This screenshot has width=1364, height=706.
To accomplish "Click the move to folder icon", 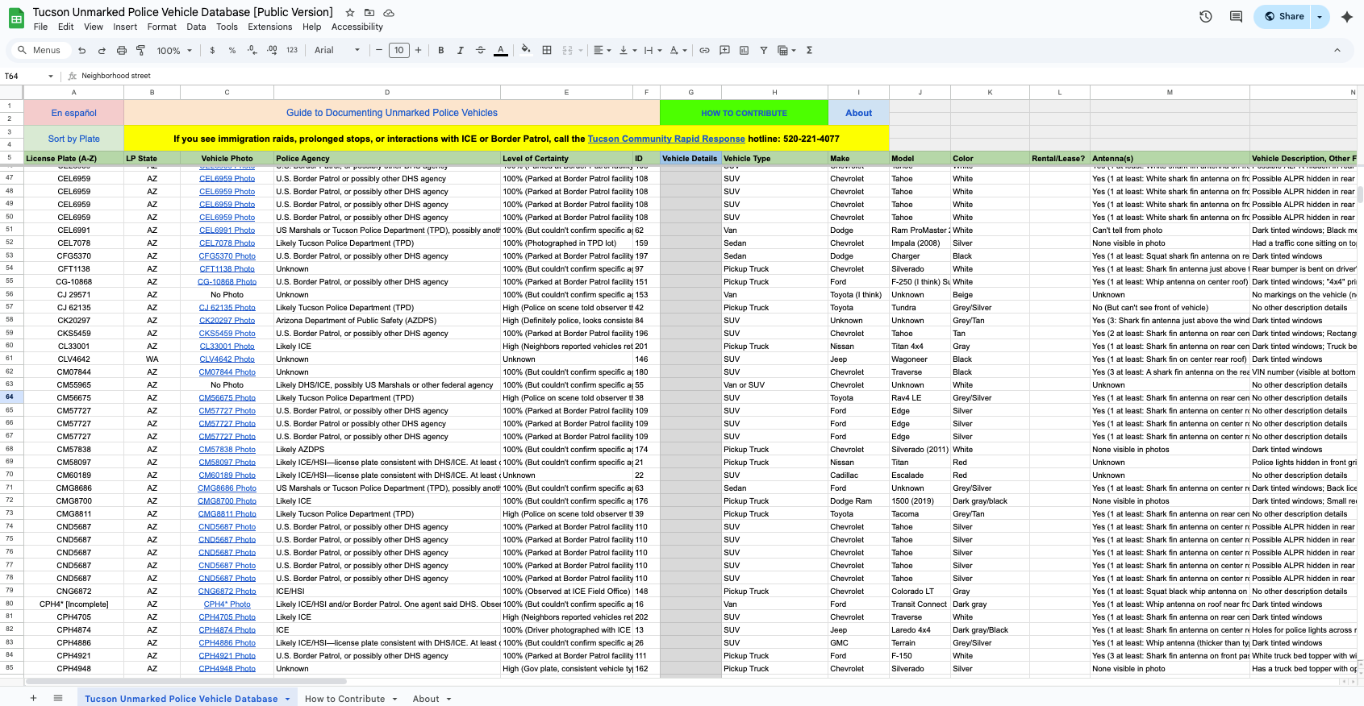I will tap(369, 13).
